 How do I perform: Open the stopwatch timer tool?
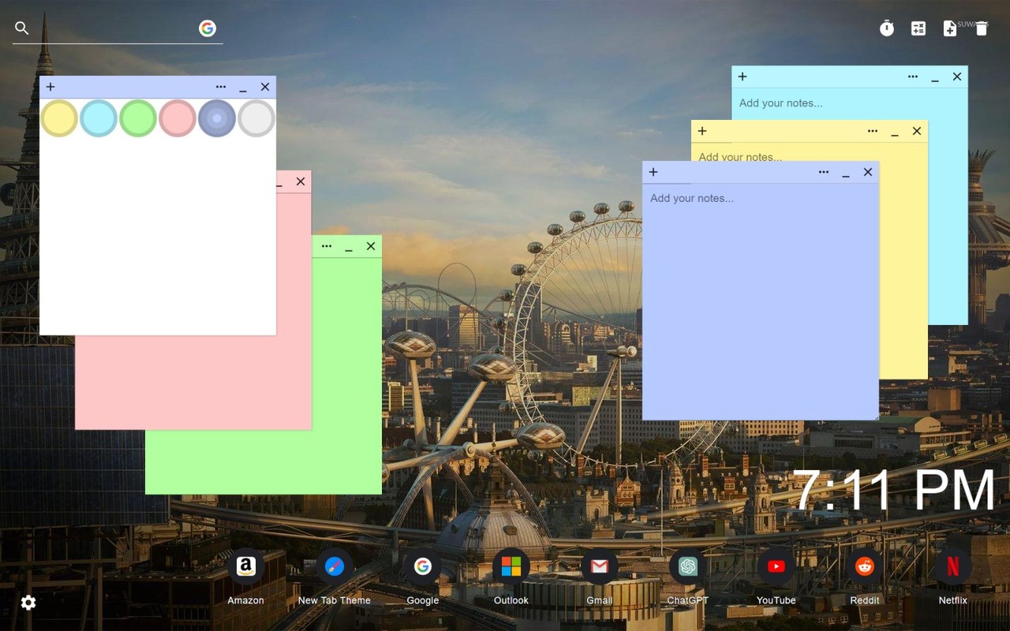tap(887, 28)
